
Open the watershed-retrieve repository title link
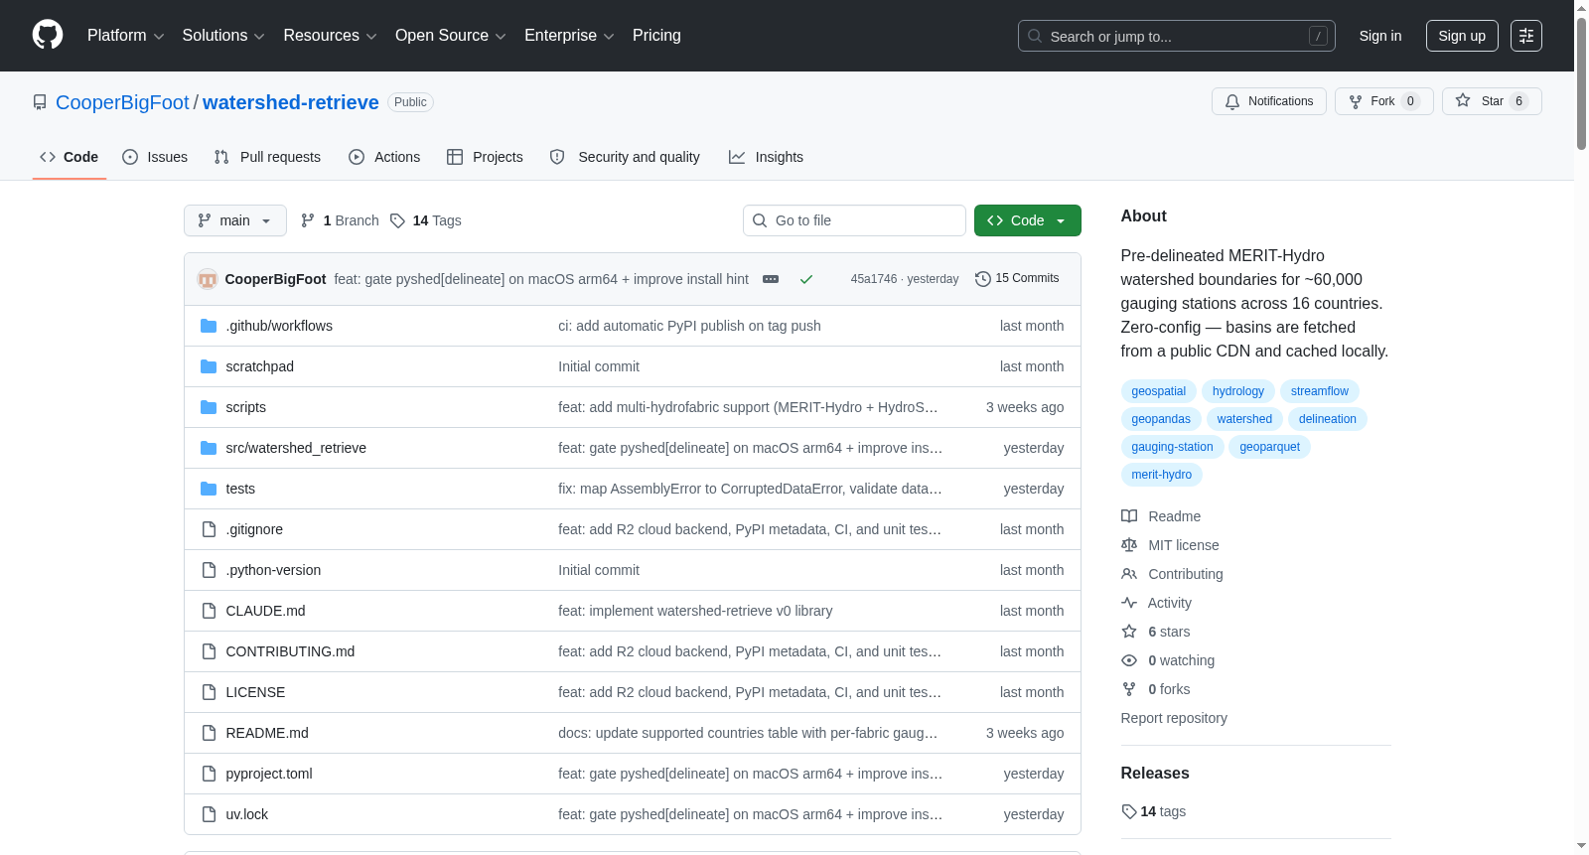291,102
